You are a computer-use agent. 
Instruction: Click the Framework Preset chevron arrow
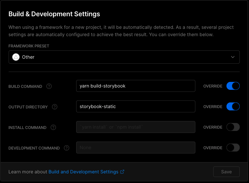(233, 57)
